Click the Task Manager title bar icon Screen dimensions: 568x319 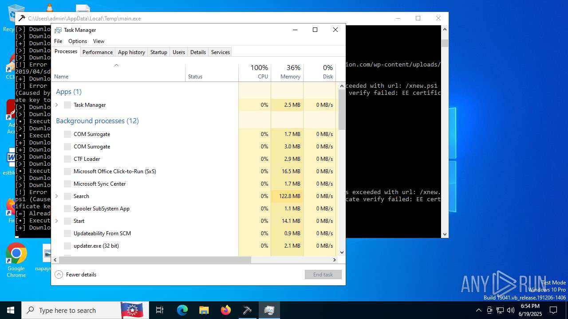pos(58,30)
